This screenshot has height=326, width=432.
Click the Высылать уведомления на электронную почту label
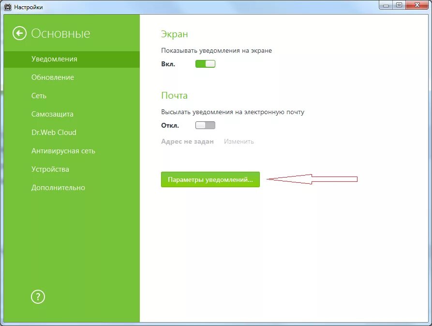(x=233, y=112)
